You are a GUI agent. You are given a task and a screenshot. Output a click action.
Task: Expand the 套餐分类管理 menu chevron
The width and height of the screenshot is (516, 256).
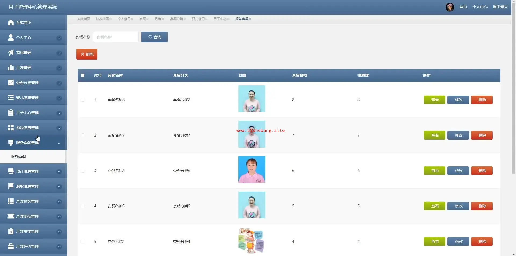click(x=59, y=83)
